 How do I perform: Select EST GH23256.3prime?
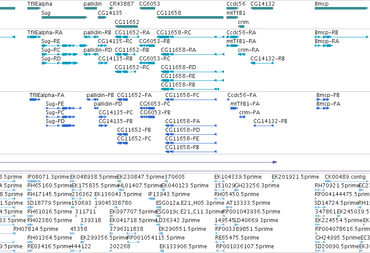pos(237,190)
